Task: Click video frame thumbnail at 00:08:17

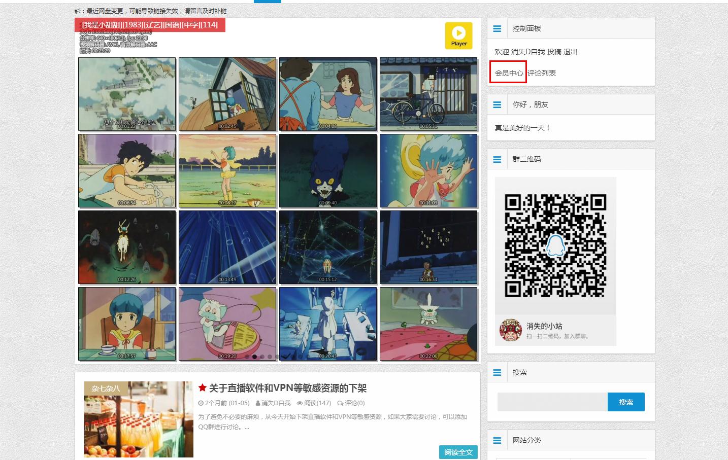Action: tap(227, 171)
